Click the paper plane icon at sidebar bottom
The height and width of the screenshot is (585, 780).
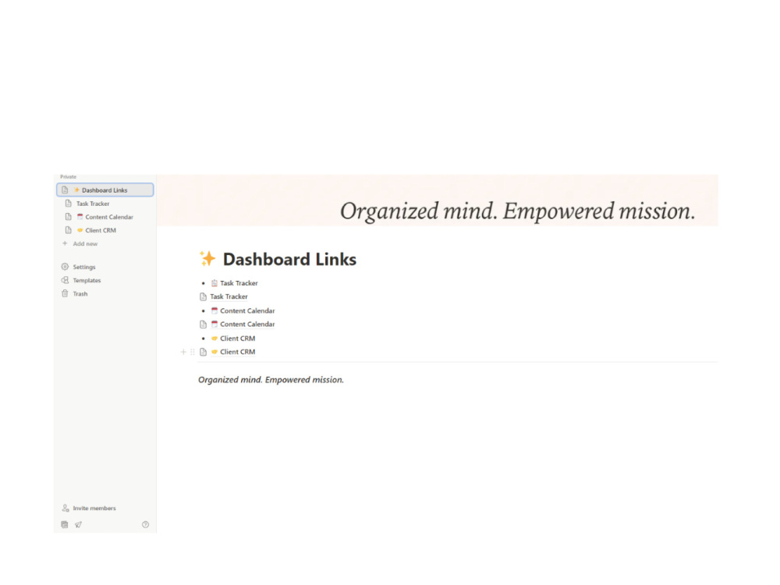coord(79,524)
